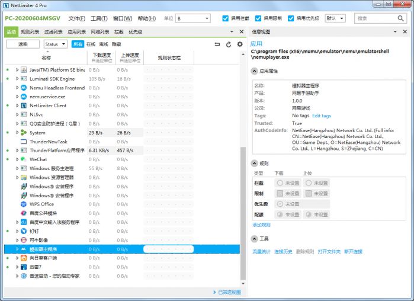Click the 速率 button

(23, 44)
